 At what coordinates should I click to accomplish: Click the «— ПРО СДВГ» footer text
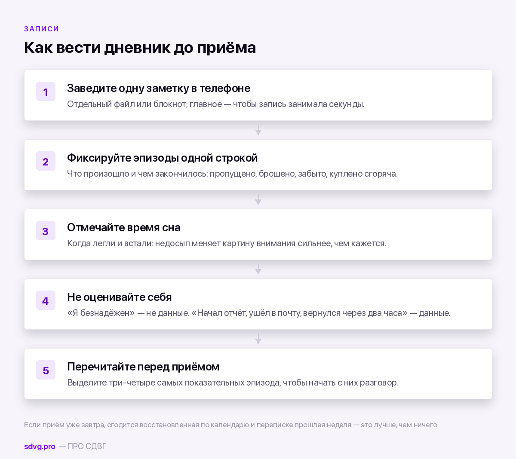point(83,447)
